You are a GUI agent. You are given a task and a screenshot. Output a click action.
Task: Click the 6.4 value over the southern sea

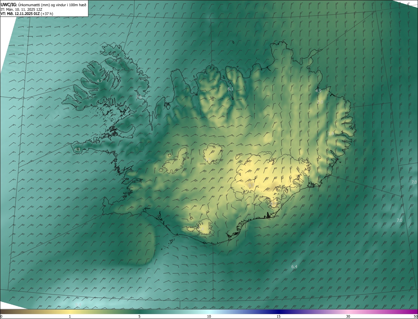tap(294, 267)
